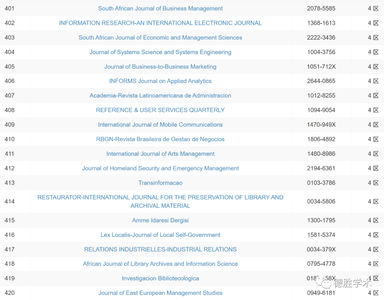Select ISSN 2644-0865 cell
This screenshot has width=384, height=300.
click(x=321, y=81)
